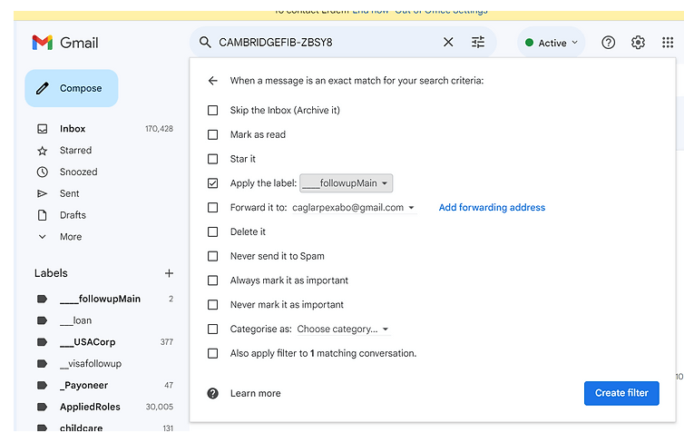Click the ___USACorp label tag icon
This screenshot has height=433, width=684.
click(x=42, y=342)
